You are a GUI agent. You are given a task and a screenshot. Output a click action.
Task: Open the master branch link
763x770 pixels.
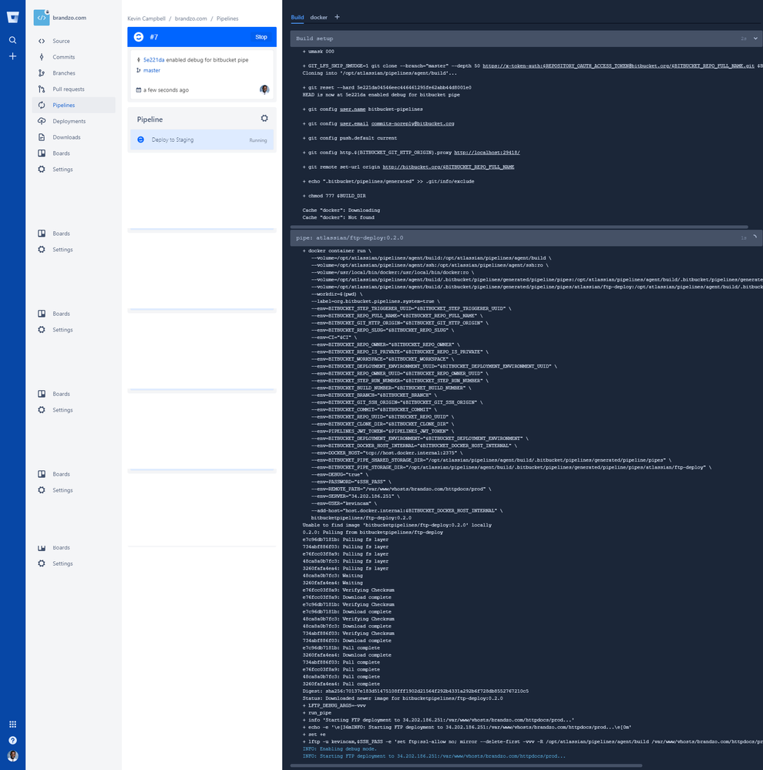point(152,70)
